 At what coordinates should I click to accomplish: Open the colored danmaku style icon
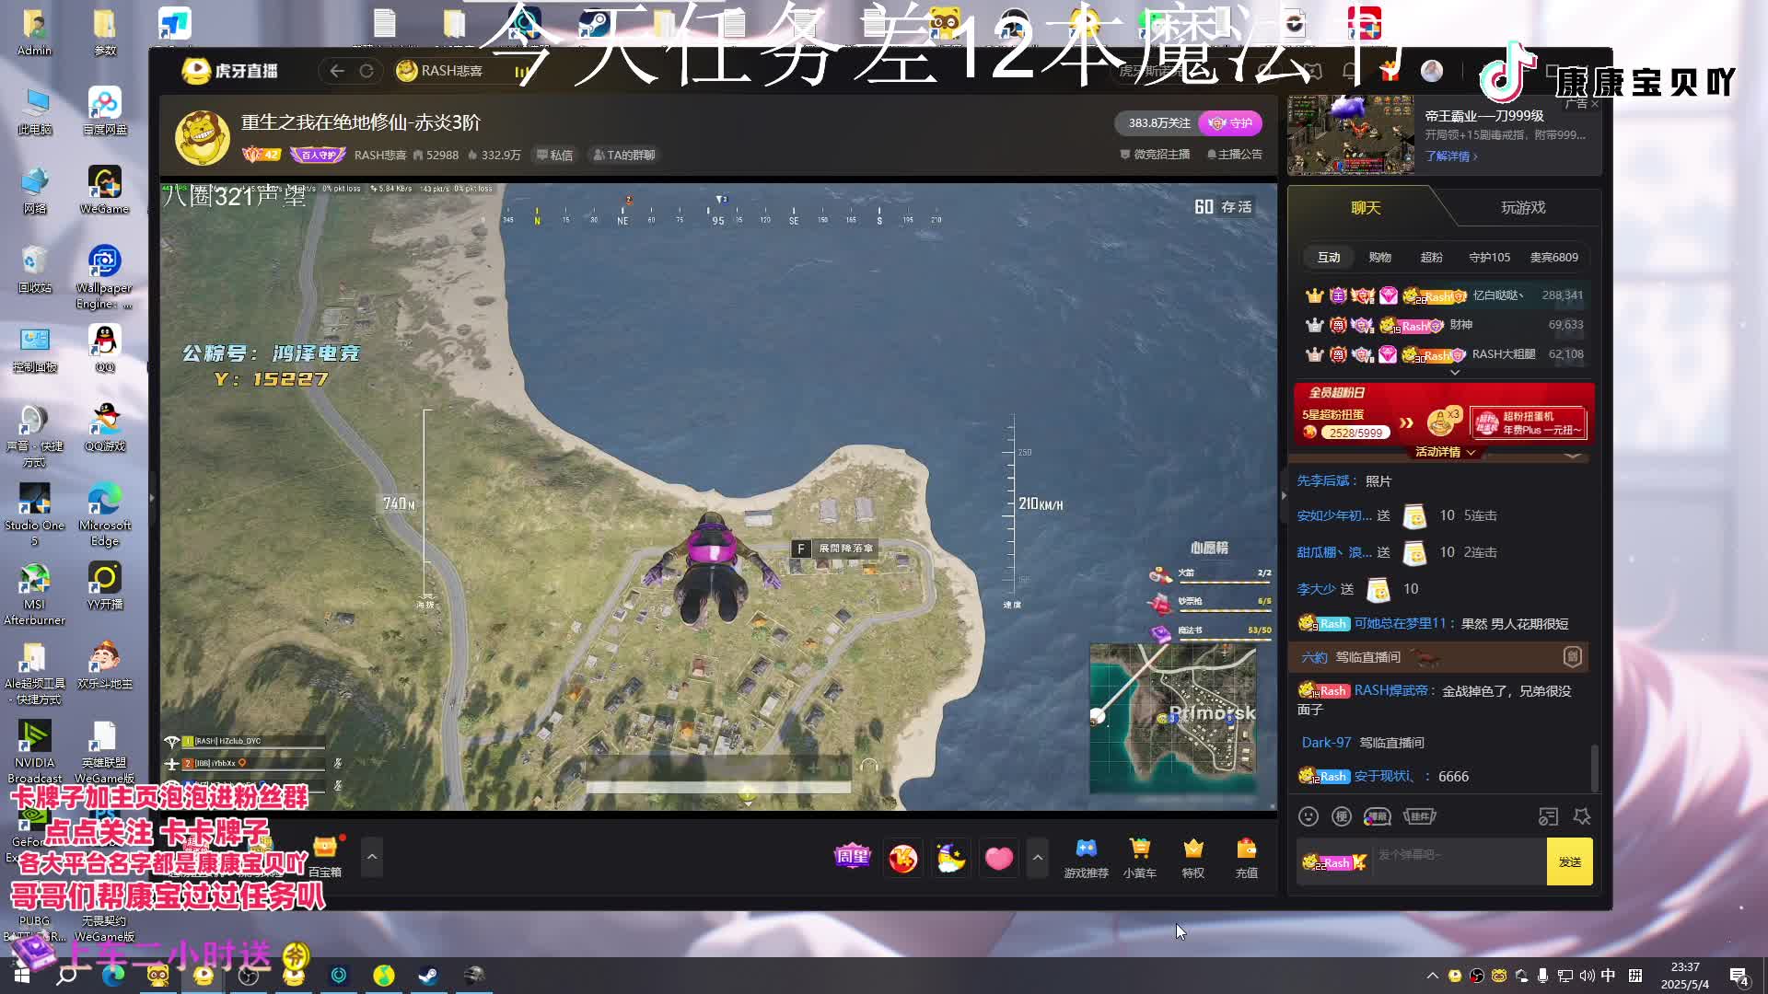1377,816
